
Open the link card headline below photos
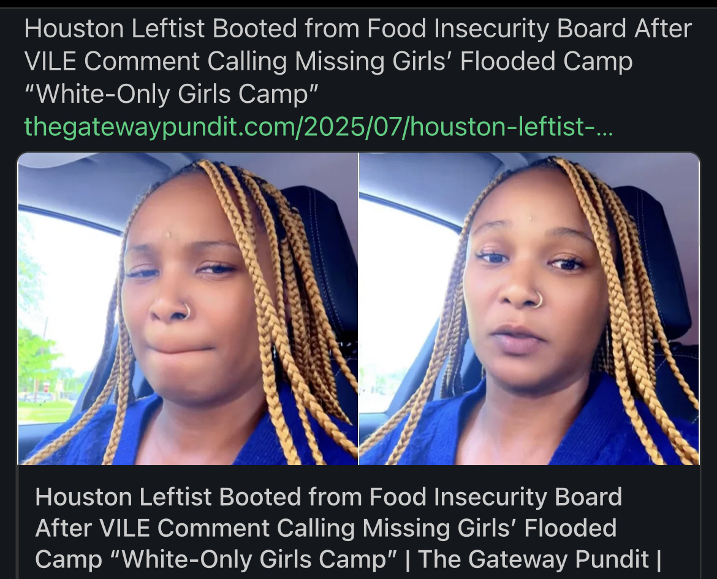click(x=348, y=528)
